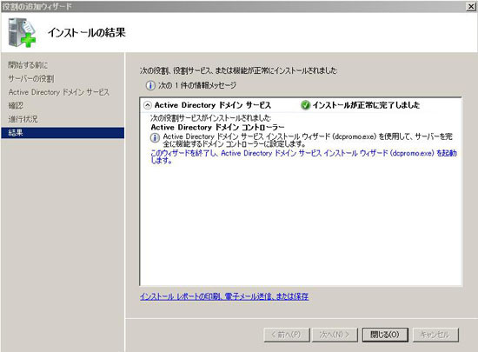Select the 確認 step
This screenshot has width=478, height=352.
click(16, 105)
